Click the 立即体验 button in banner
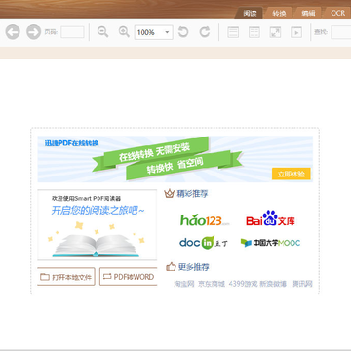This screenshot has height=351, width=351. (x=292, y=174)
